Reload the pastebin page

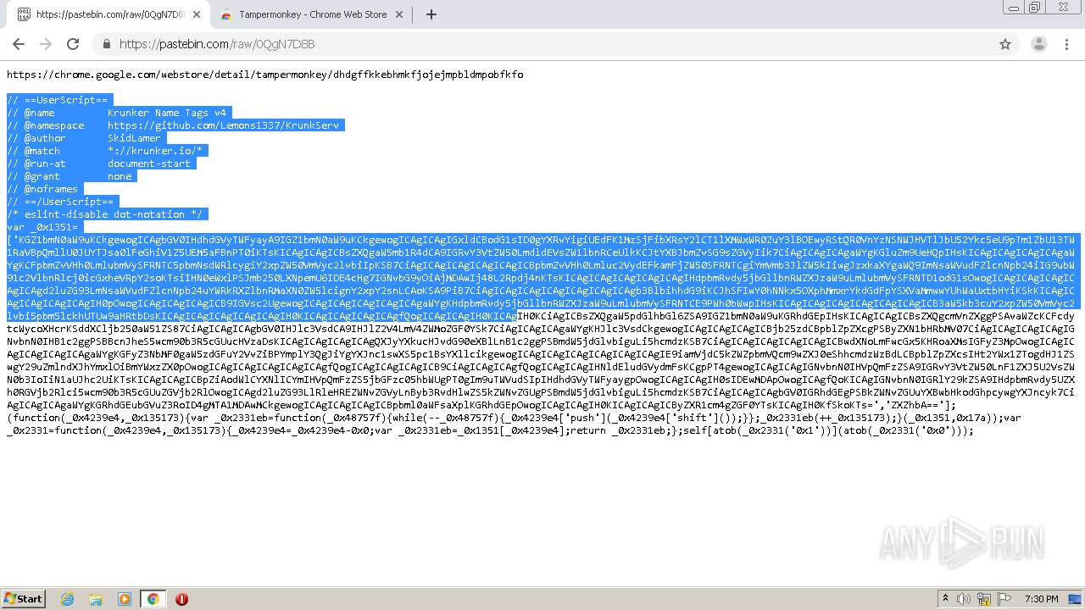[73, 44]
